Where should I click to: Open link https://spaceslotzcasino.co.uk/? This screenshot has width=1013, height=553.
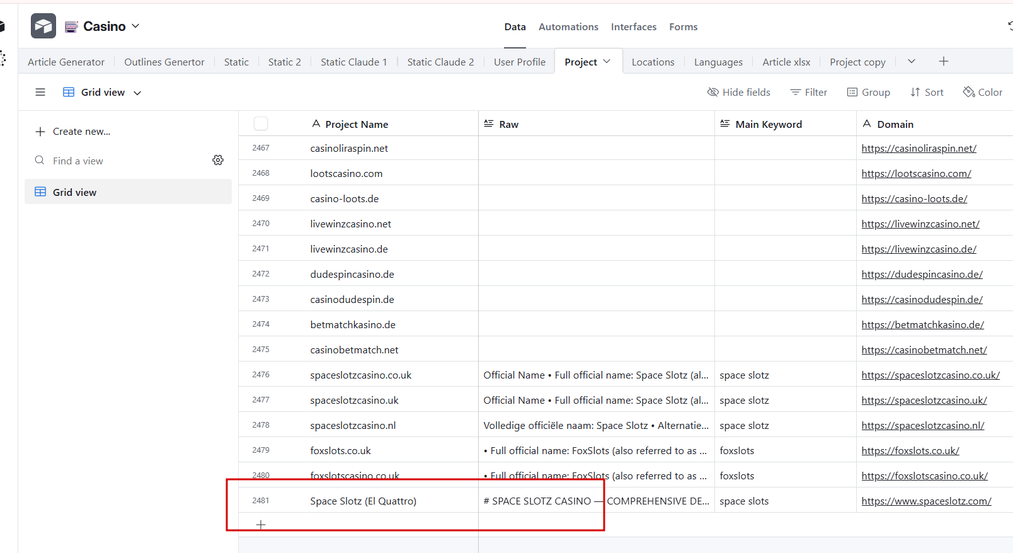[930, 375]
